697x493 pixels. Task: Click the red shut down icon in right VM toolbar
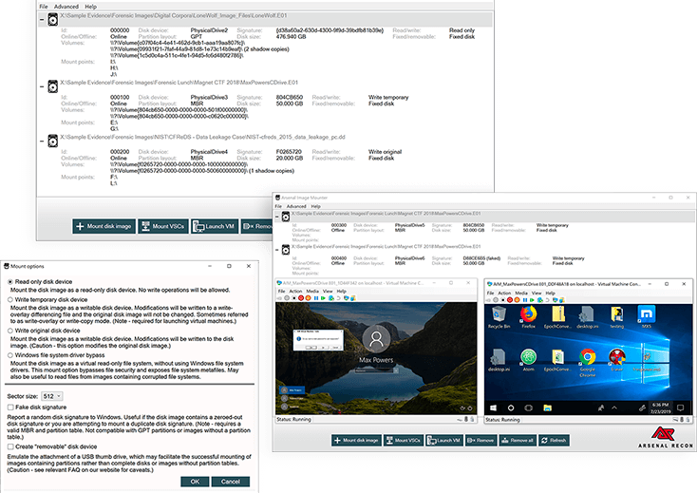(510, 299)
